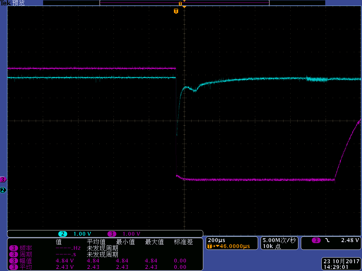
Task: Click 未发现周期 message in the 周期 row
Action: (102, 254)
